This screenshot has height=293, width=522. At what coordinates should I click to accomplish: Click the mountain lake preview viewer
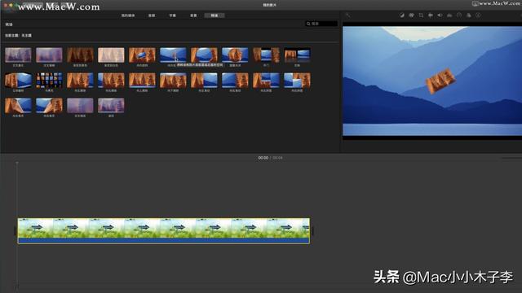(x=432, y=81)
